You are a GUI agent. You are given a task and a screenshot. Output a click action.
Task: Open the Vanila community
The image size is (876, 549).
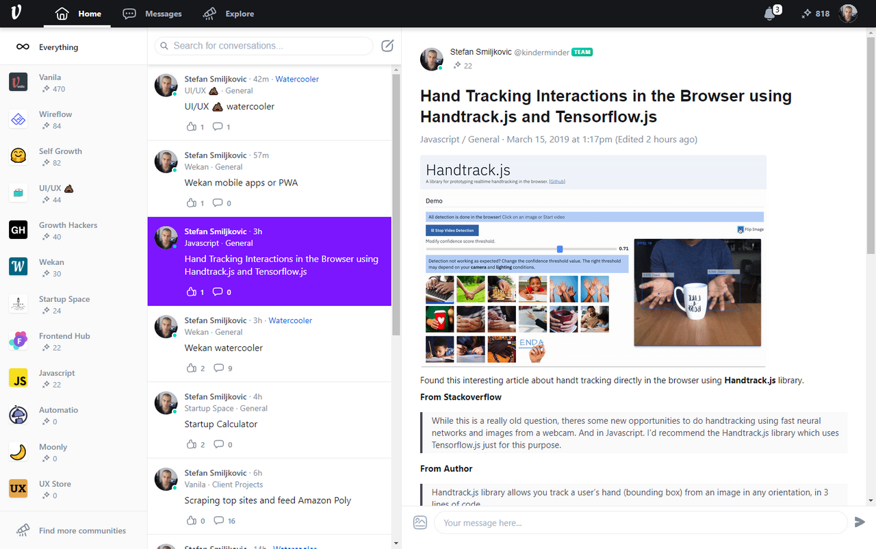click(x=73, y=83)
